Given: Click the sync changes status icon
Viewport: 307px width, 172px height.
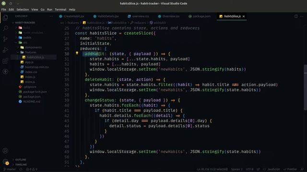Looking at the screenshot, I should pyautogui.click(x=21, y=169).
